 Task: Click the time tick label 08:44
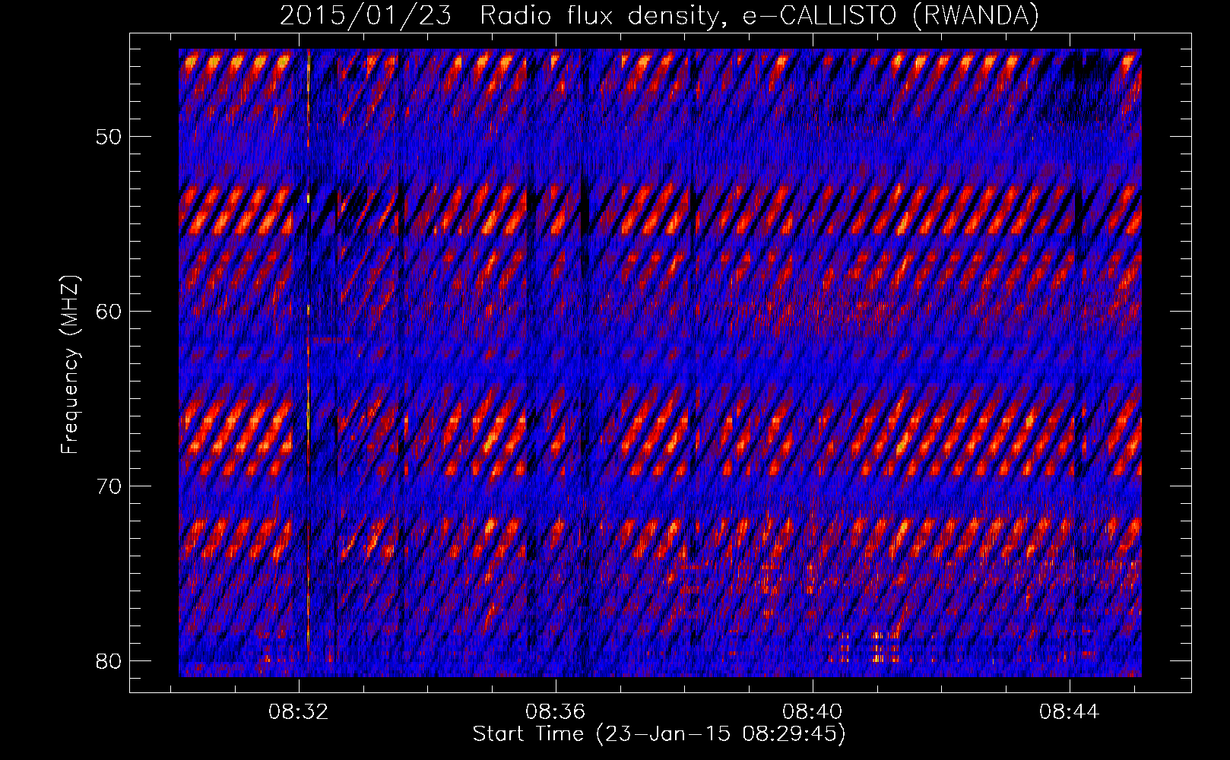click(x=1070, y=712)
